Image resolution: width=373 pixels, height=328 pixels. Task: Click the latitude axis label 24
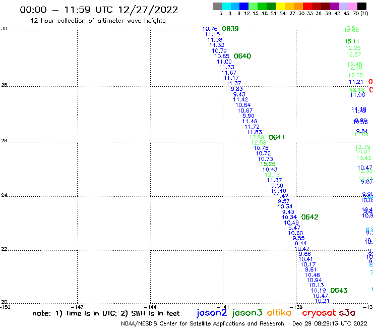pyautogui.click(x=4, y=195)
